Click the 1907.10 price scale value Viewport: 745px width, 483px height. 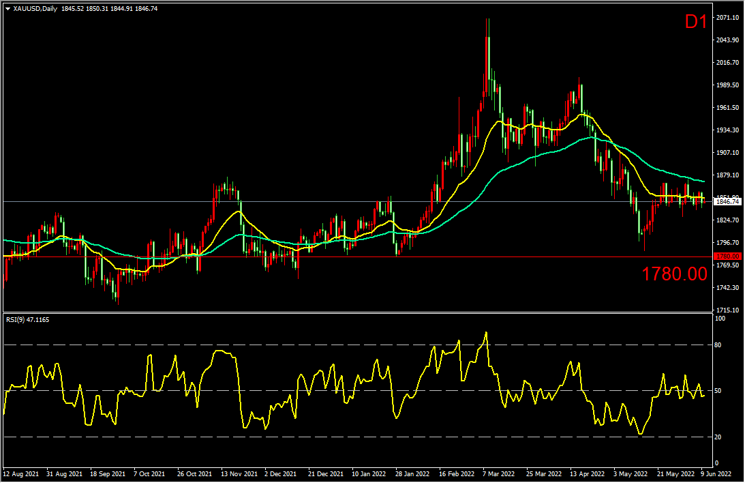pos(727,153)
